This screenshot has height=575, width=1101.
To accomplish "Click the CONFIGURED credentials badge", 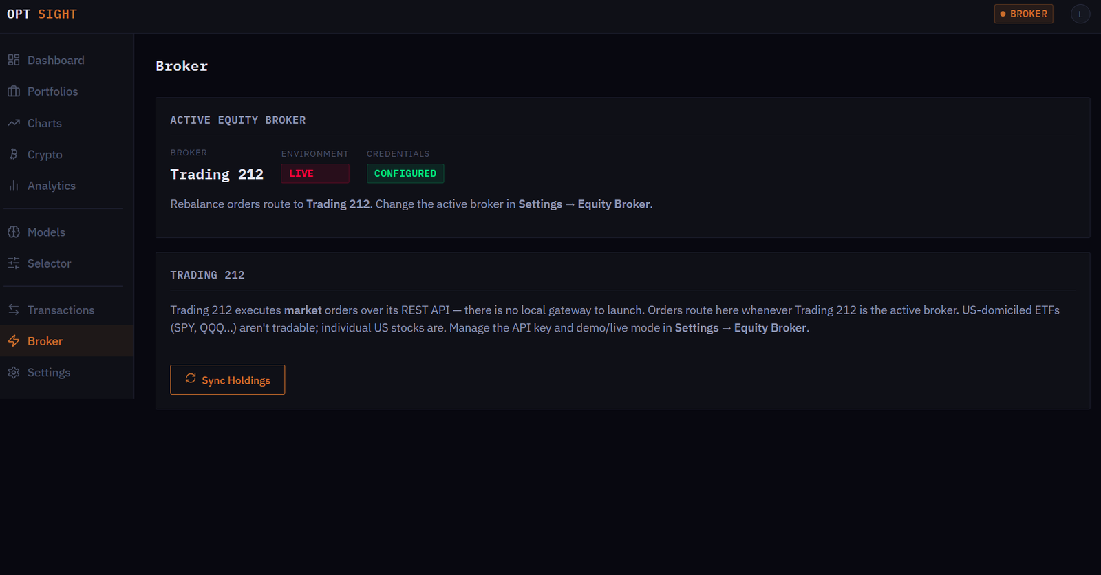I will pyautogui.click(x=405, y=173).
